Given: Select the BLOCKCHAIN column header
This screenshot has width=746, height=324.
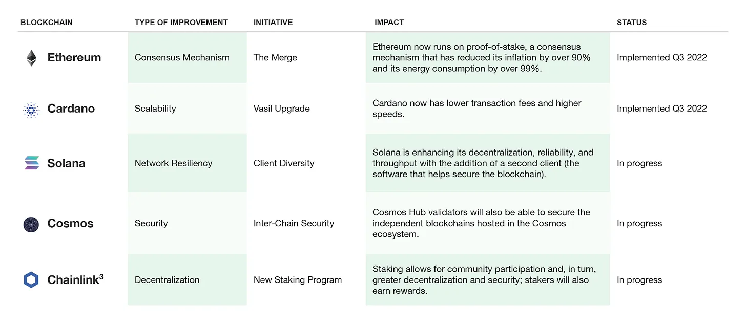Looking at the screenshot, I should point(47,23).
